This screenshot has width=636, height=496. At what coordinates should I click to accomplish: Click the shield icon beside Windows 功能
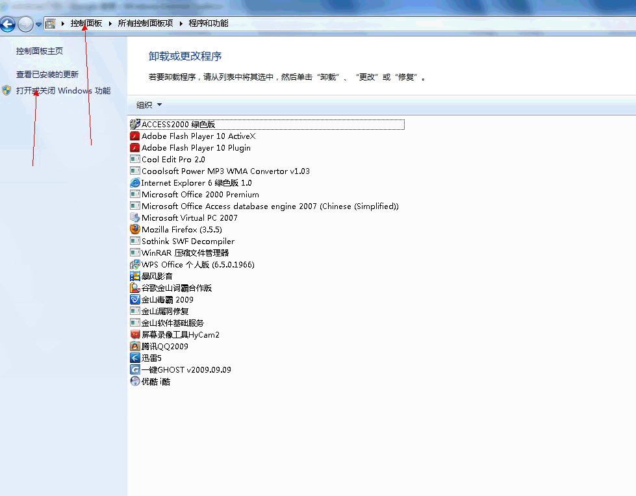coord(6,90)
